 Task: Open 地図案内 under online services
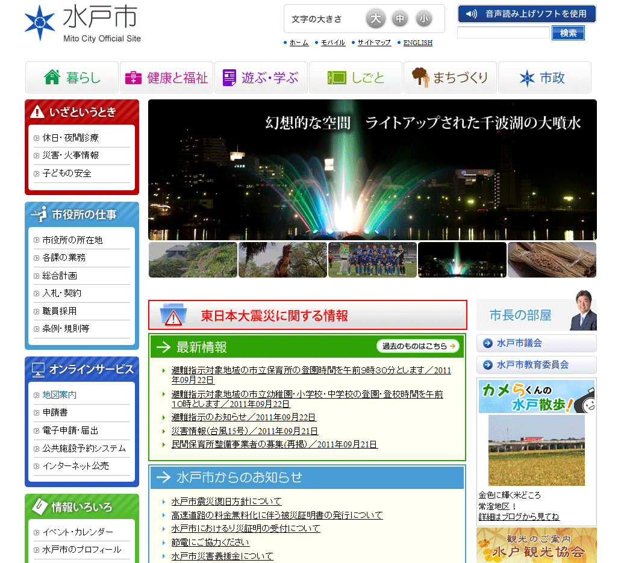point(60,395)
